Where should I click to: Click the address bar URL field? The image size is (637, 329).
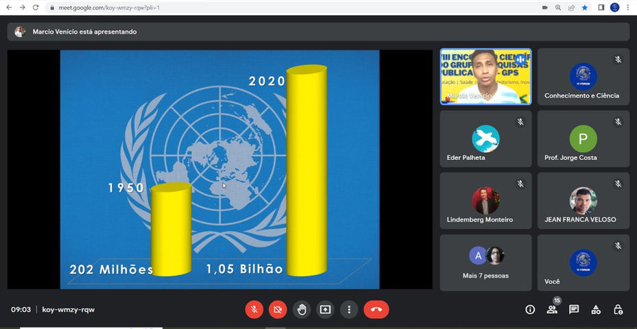click(x=297, y=8)
